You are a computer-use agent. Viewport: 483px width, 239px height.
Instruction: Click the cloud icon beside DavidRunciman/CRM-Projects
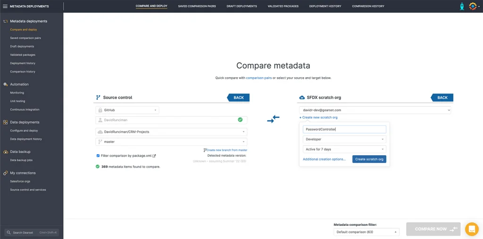coord(100,132)
